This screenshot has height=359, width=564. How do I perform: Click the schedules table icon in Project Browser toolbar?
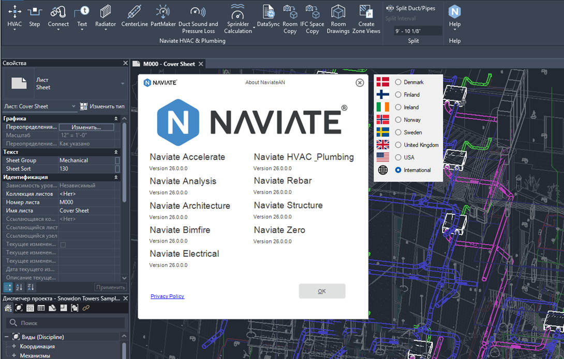pos(41,308)
